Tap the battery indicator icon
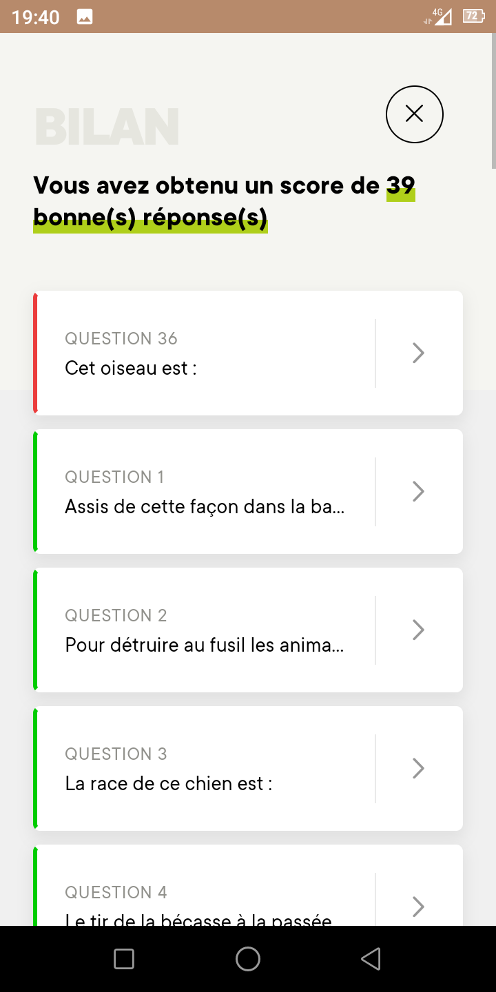496x992 pixels. (x=474, y=17)
